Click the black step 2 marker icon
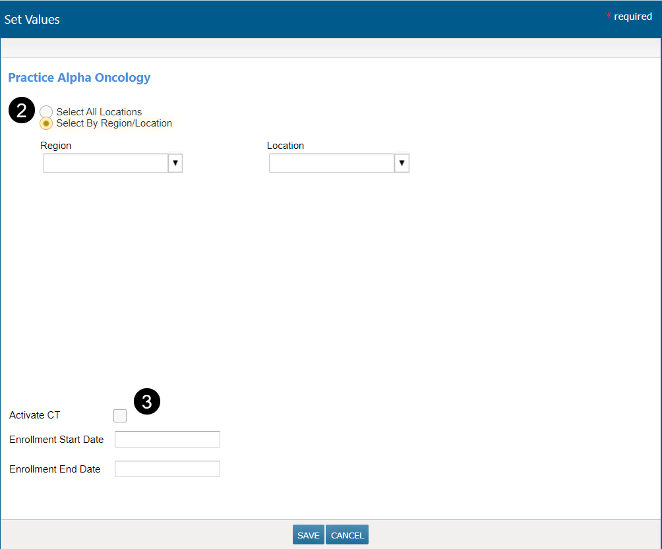 tap(21, 111)
